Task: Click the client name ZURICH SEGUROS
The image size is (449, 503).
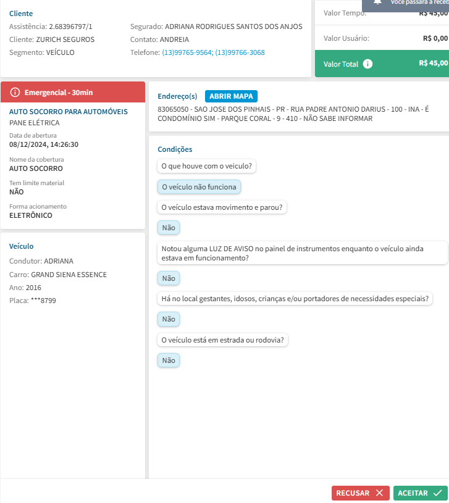Action: pyautogui.click(x=65, y=39)
